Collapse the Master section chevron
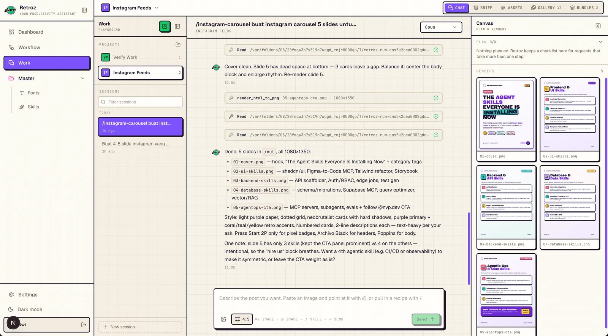This screenshot has height=336, width=608. click(x=83, y=79)
